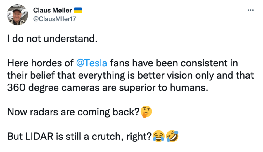The height and width of the screenshot is (152, 263).
Task: Click the words "their belief" in the tweet
Action: [31, 75]
